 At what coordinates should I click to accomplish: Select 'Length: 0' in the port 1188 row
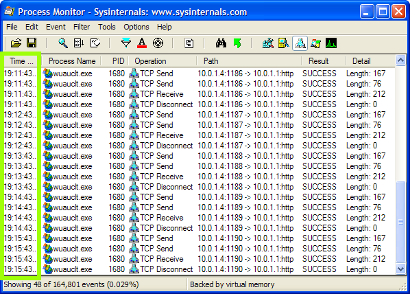point(361,187)
